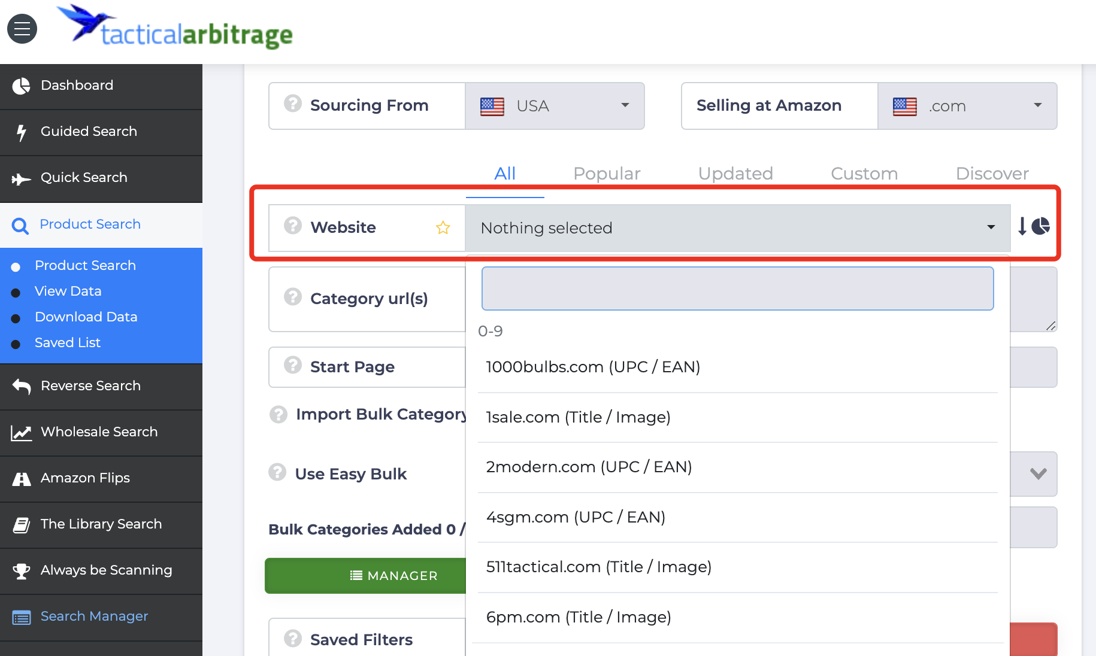Screen dimensions: 1096x656
Task: Switch to the Updated tab
Action: tap(735, 174)
